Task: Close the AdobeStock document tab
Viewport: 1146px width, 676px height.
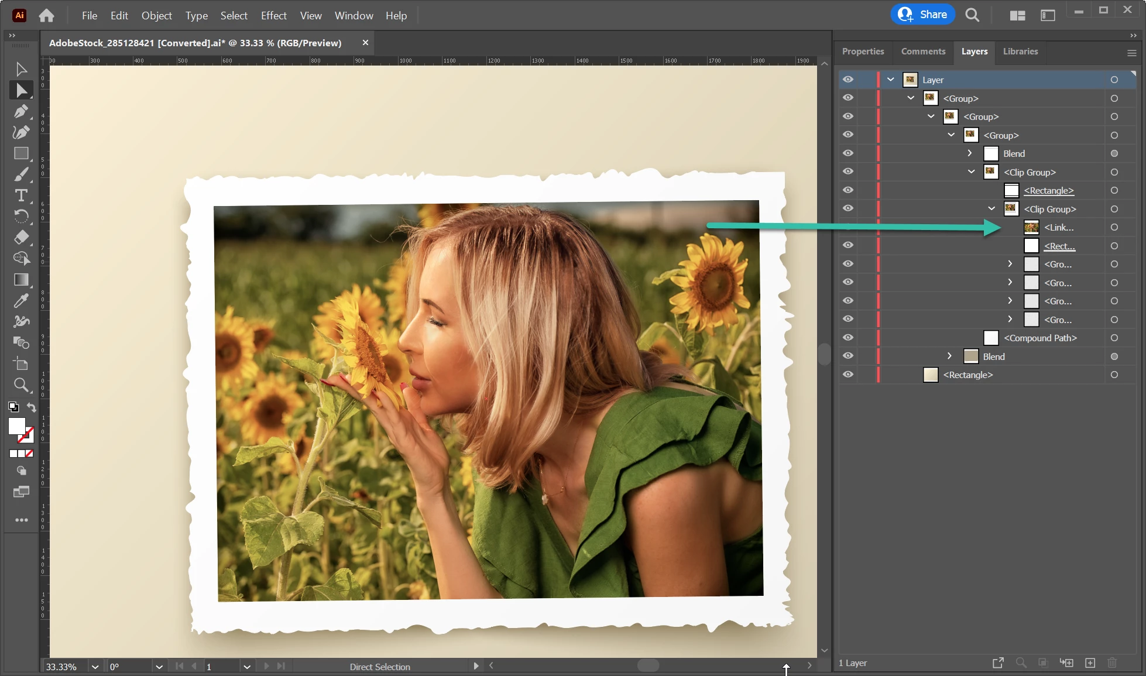Action: tap(365, 43)
